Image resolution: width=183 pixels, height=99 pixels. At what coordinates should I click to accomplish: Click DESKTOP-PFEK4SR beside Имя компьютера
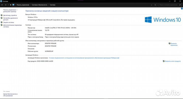click(51, 43)
